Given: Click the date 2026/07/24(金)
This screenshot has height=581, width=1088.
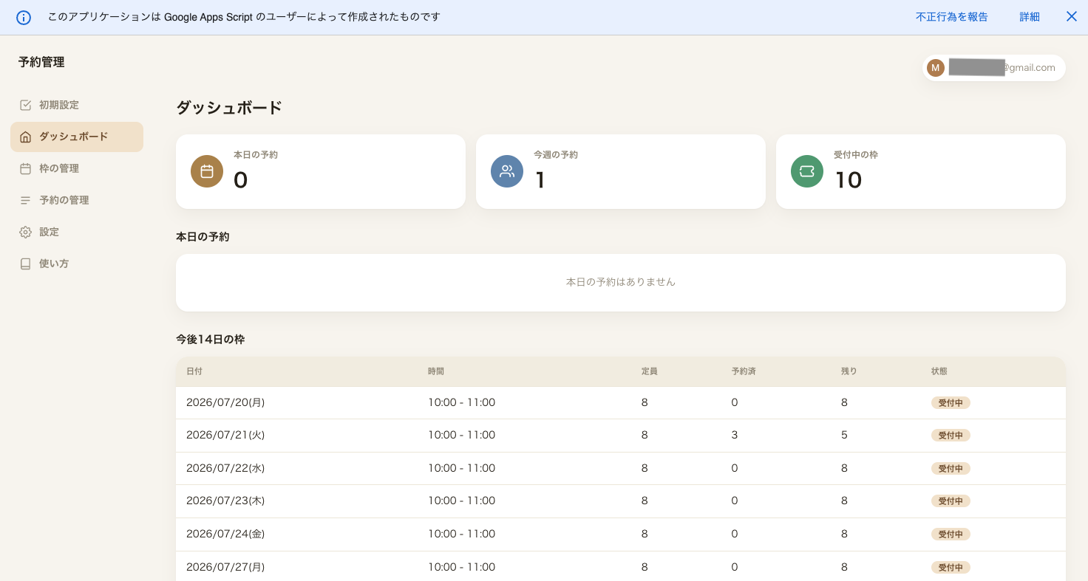Looking at the screenshot, I should coord(225,534).
